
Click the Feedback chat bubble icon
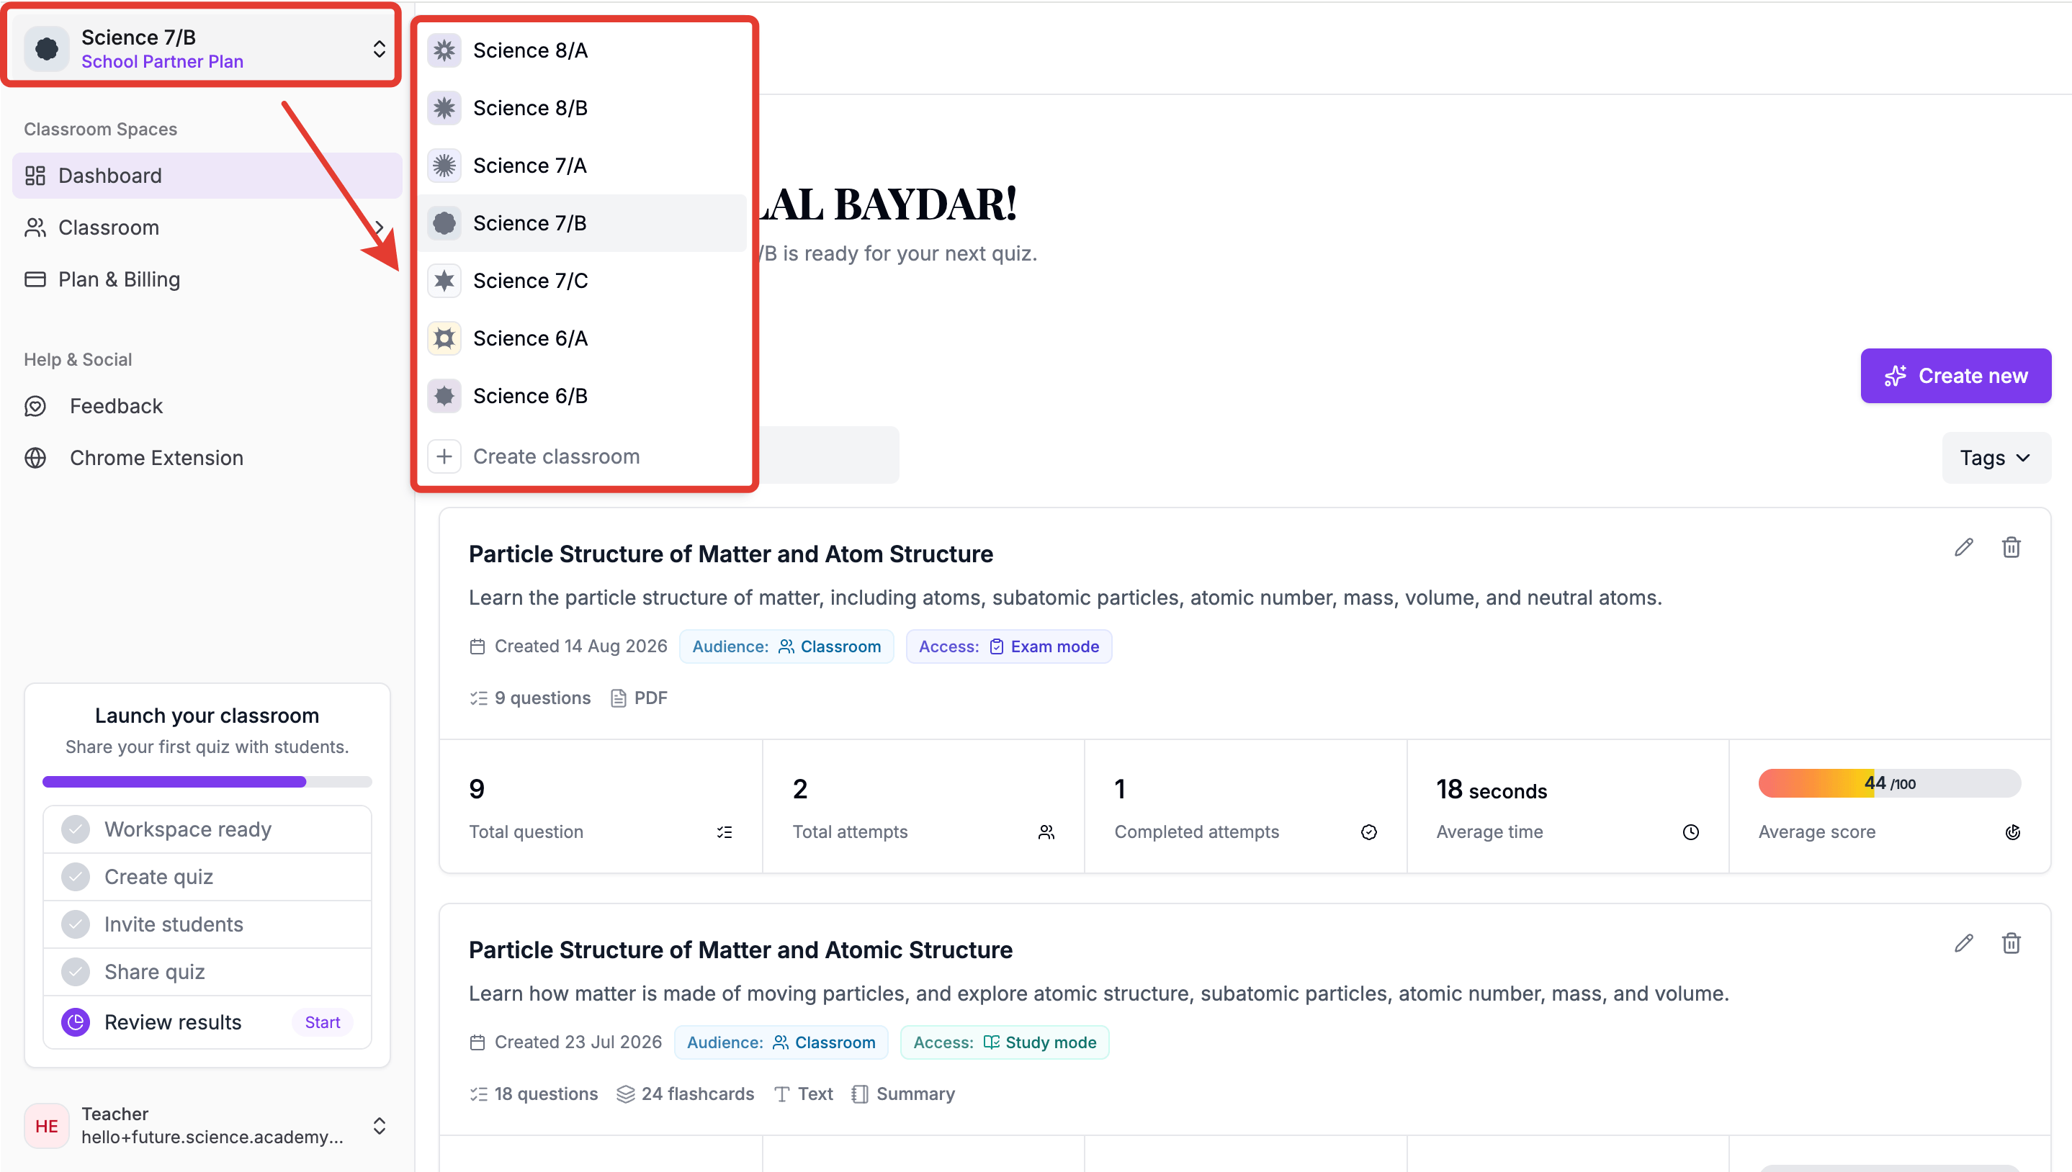[35, 407]
